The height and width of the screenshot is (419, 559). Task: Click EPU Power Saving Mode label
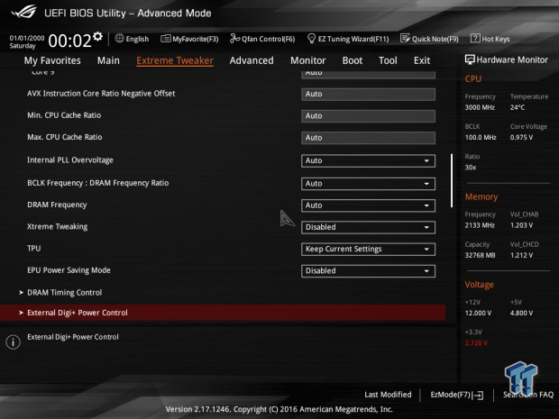(x=69, y=270)
